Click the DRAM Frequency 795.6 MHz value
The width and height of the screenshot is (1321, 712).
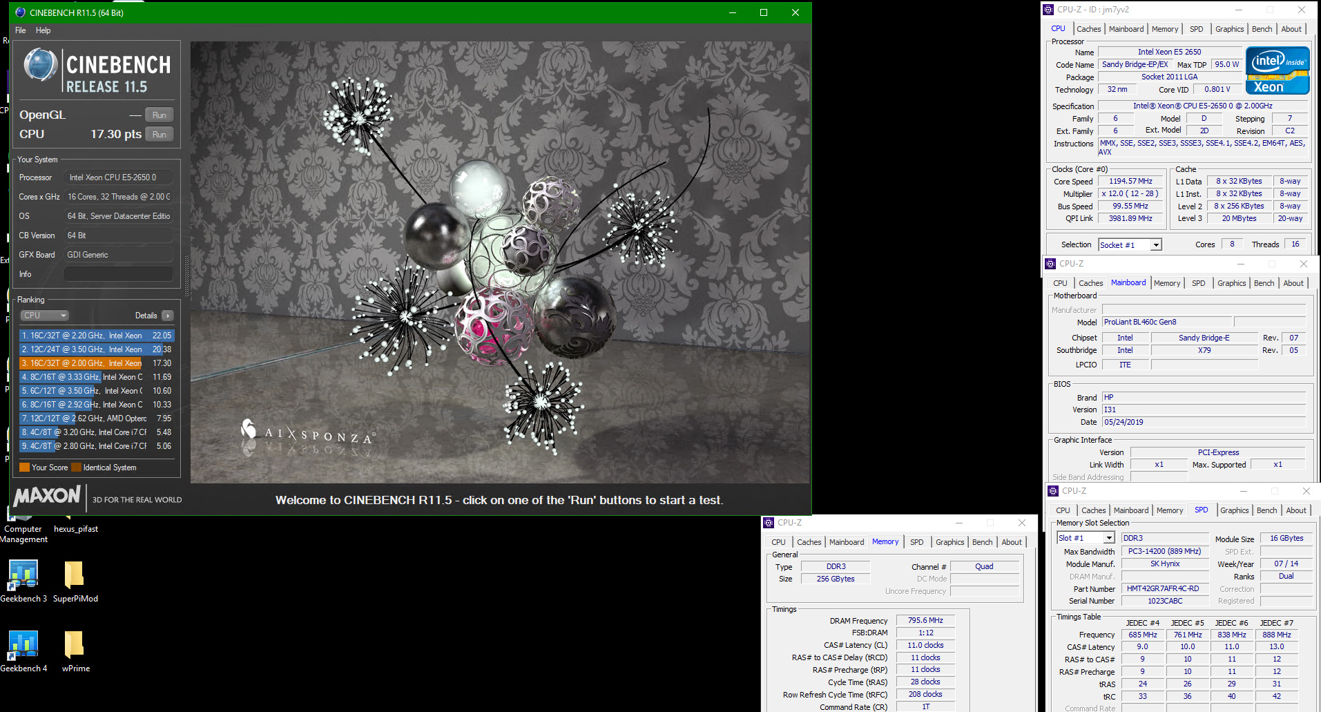(925, 621)
